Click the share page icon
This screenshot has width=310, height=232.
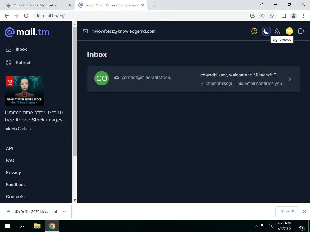click(x=262, y=16)
